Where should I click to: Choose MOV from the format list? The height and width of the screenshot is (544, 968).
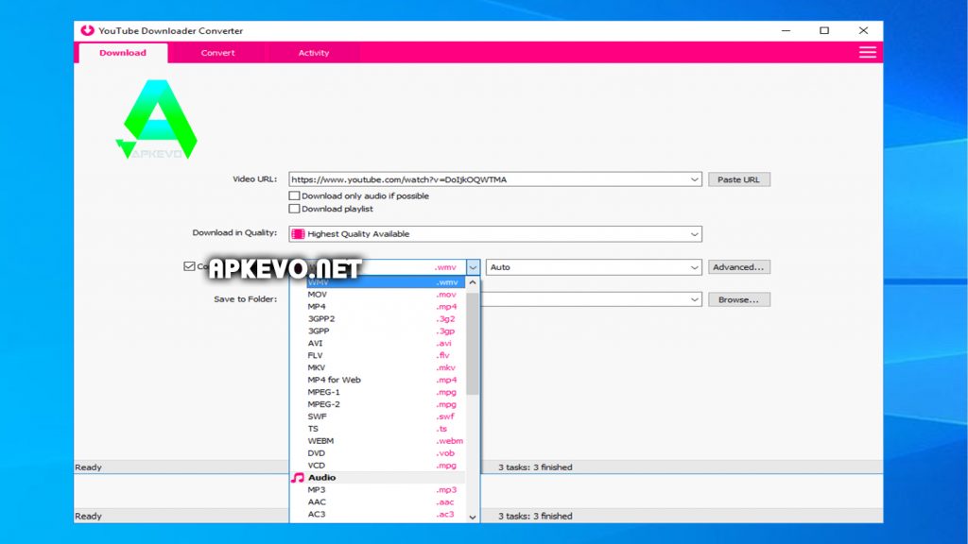(378, 295)
